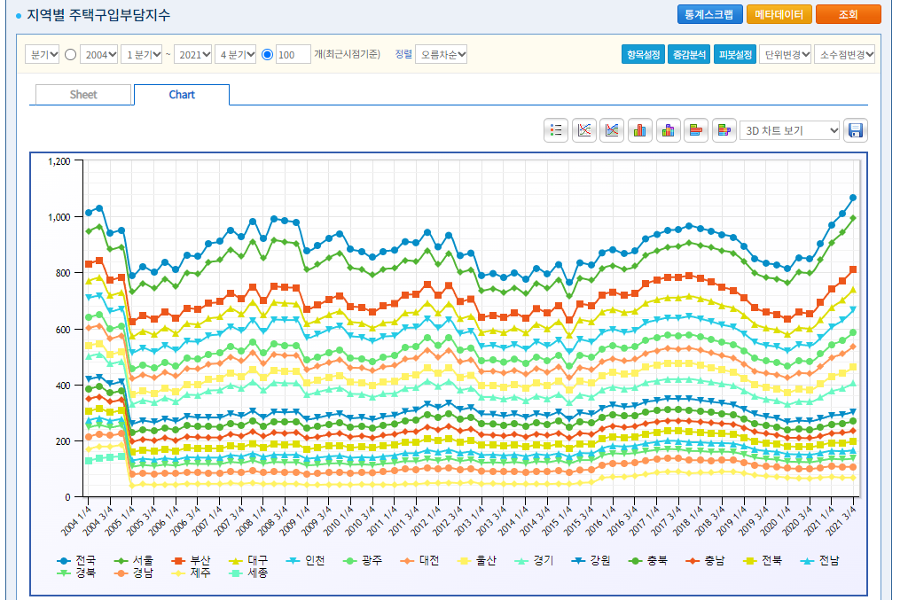
Task: Click the 정렬 label
Action: (403, 54)
